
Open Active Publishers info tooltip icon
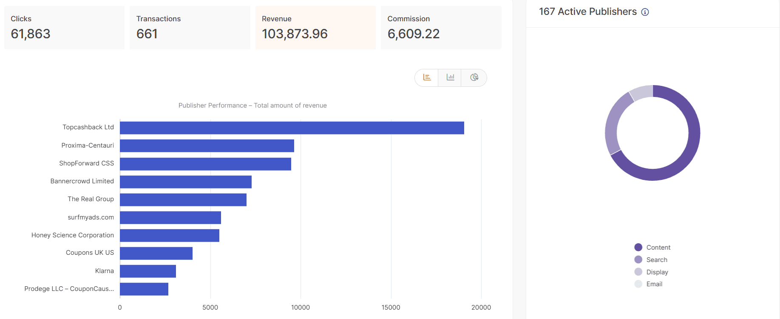(x=645, y=12)
